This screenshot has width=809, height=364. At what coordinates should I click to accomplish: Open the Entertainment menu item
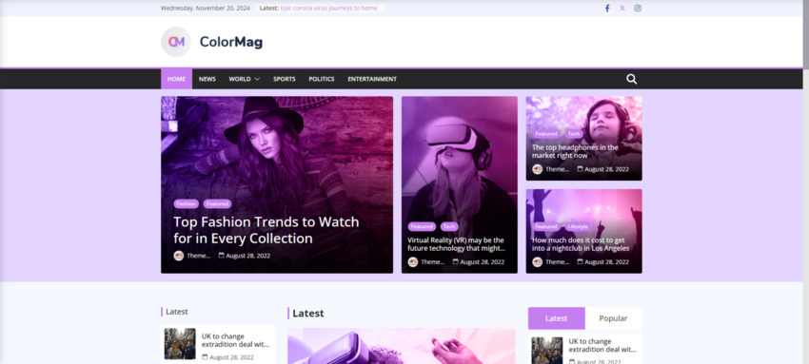(372, 79)
